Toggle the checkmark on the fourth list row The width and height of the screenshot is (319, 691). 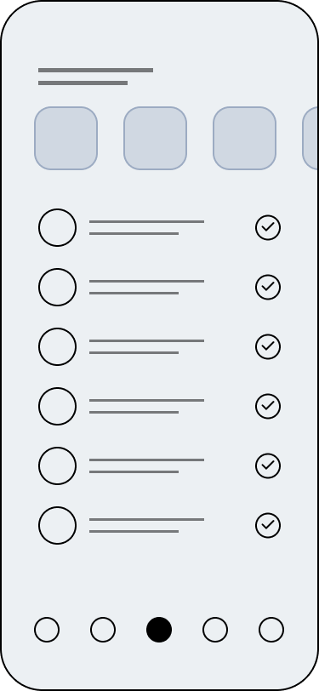268,406
